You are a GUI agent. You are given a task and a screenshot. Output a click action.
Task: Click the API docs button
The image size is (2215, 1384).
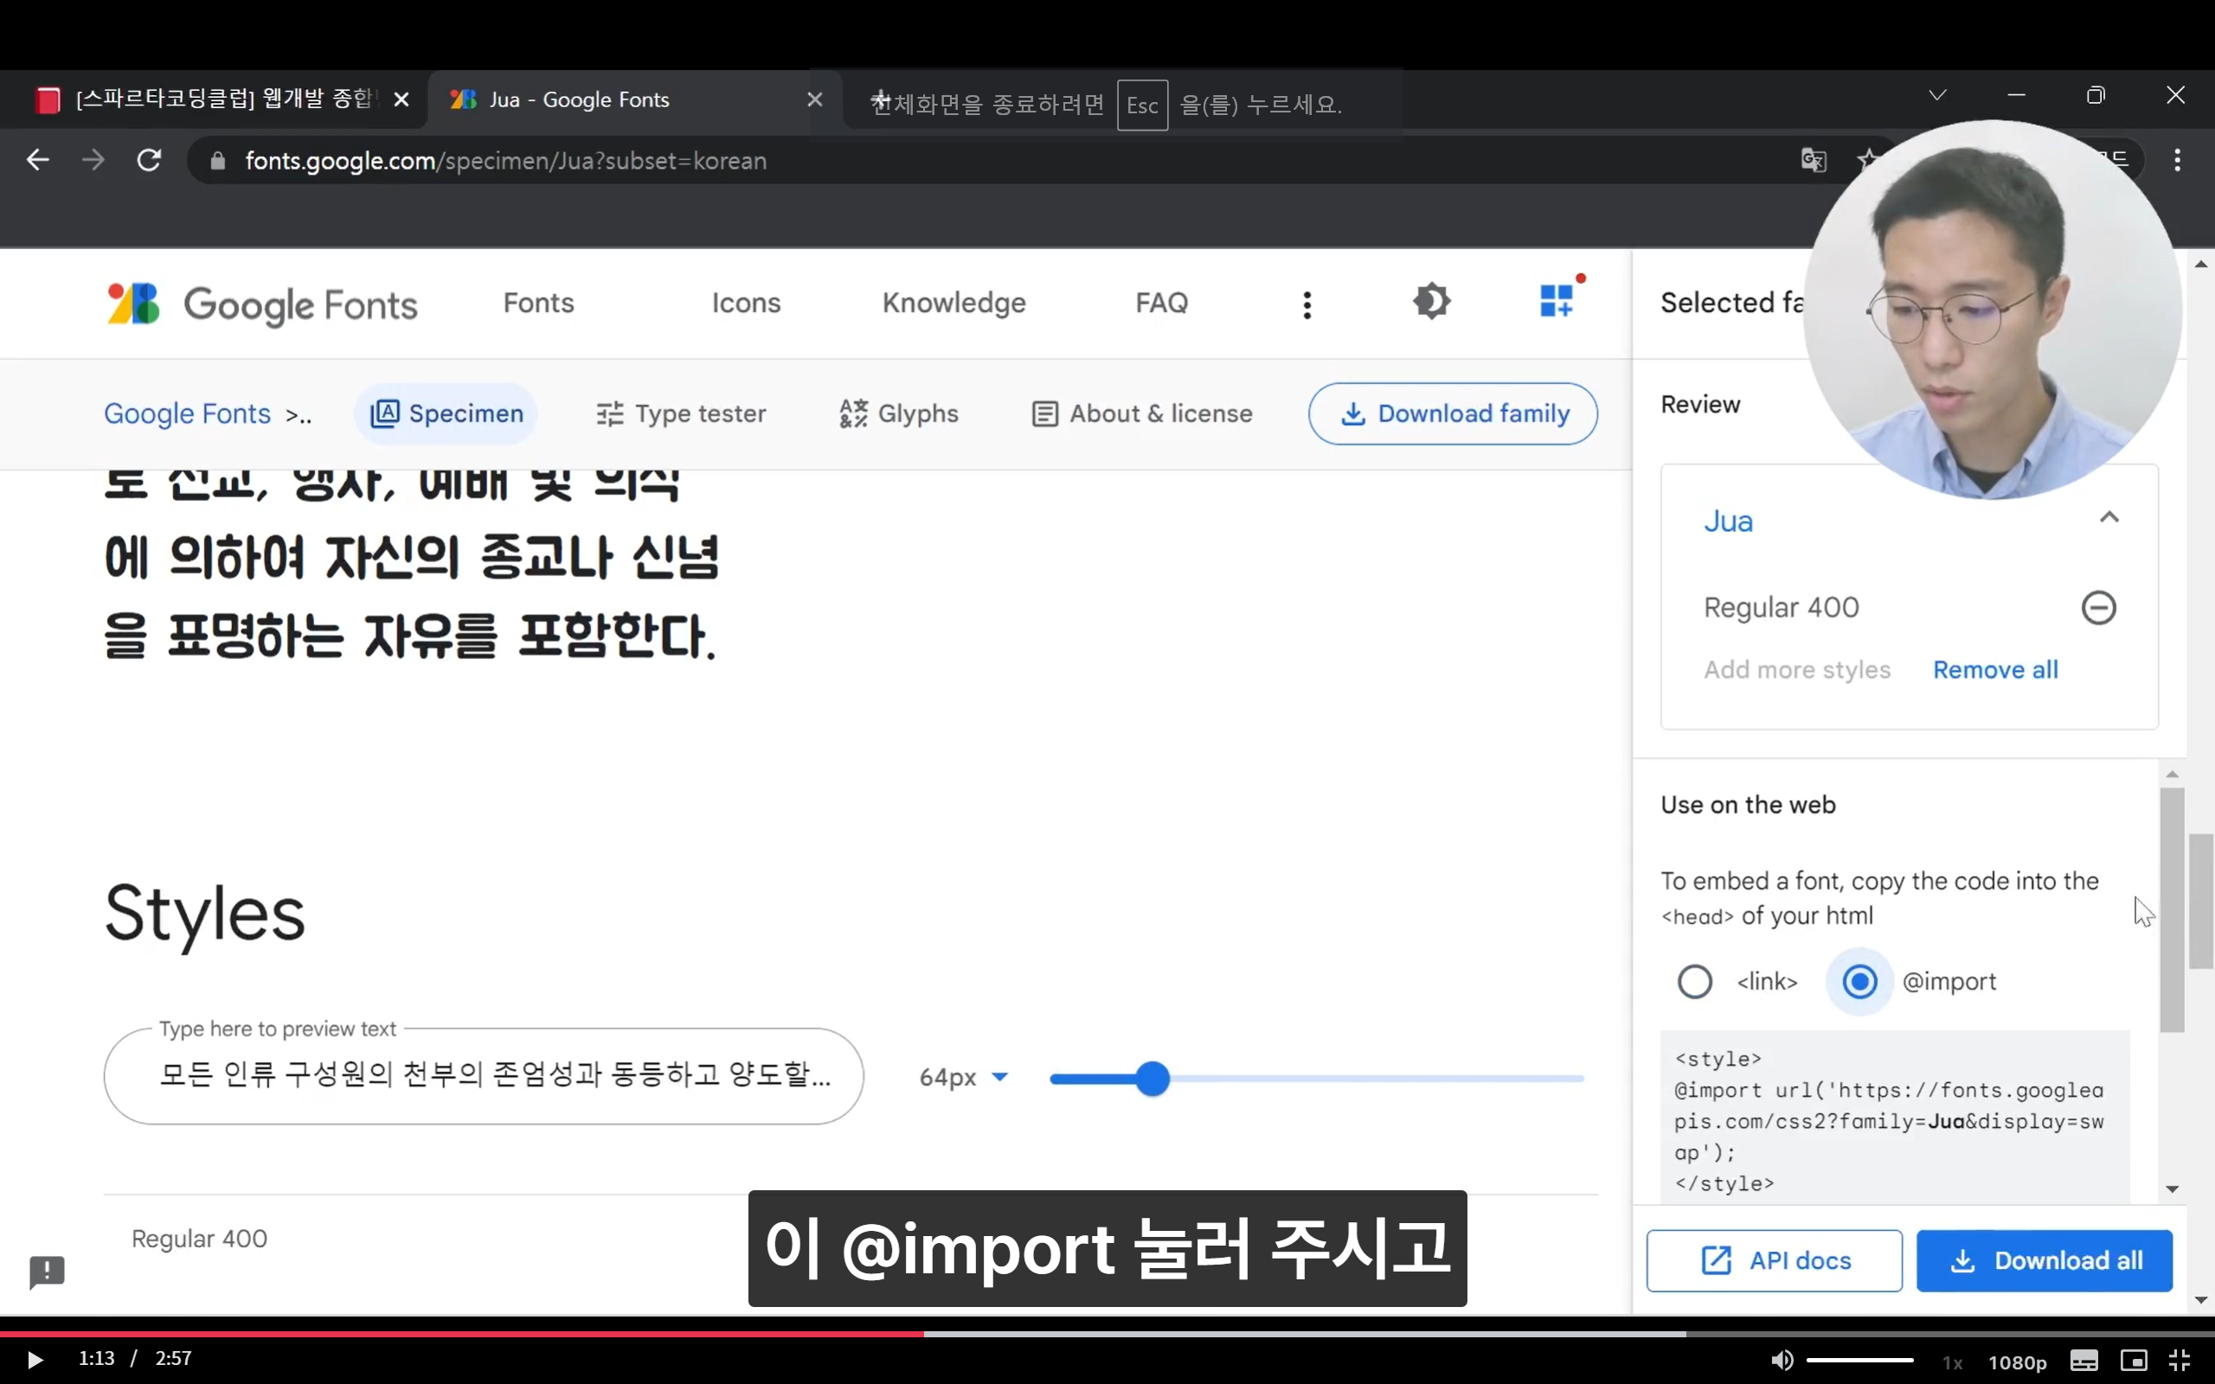(x=1774, y=1260)
